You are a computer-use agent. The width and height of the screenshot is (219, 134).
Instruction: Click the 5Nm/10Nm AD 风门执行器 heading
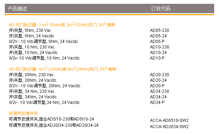62,25
